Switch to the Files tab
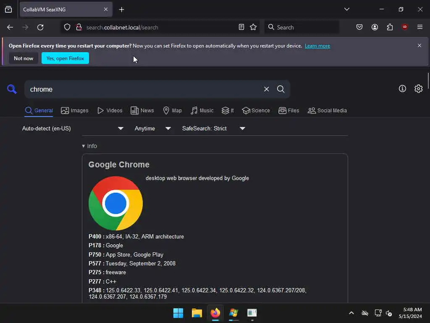Image resolution: width=430 pixels, height=323 pixels. tap(289, 111)
